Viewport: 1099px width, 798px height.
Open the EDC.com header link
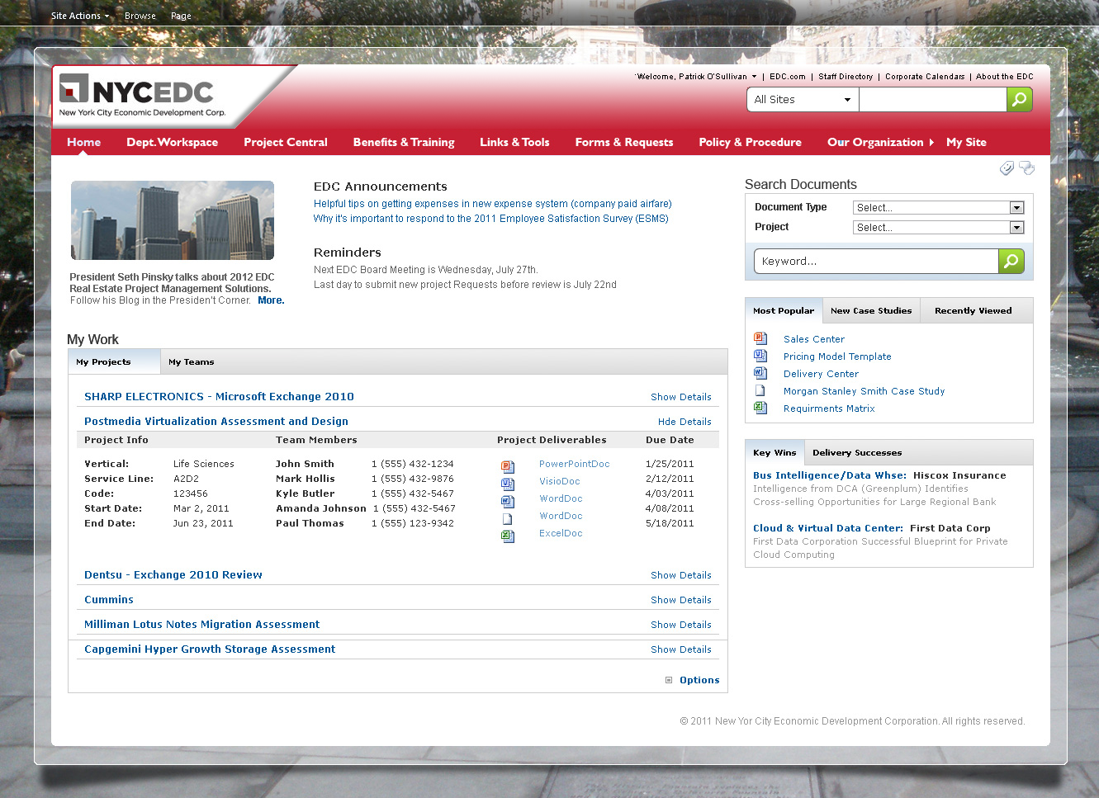click(788, 77)
